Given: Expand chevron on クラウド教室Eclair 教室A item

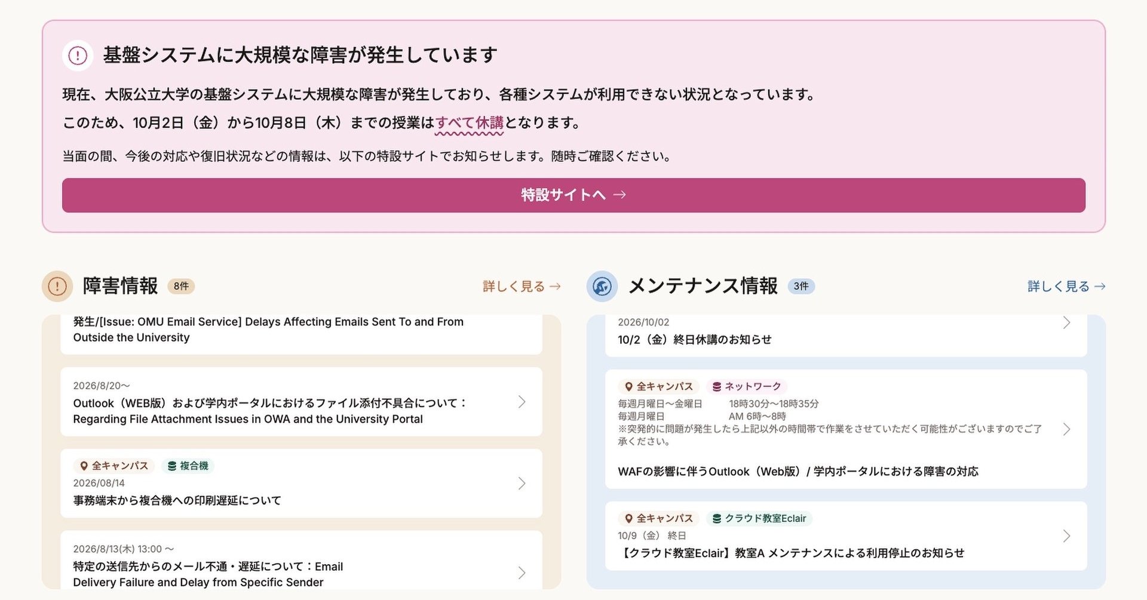Looking at the screenshot, I should click(x=1066, y=536).
